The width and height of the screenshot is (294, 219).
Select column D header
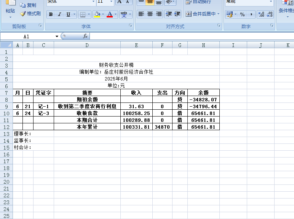click(x=87, y=45)
